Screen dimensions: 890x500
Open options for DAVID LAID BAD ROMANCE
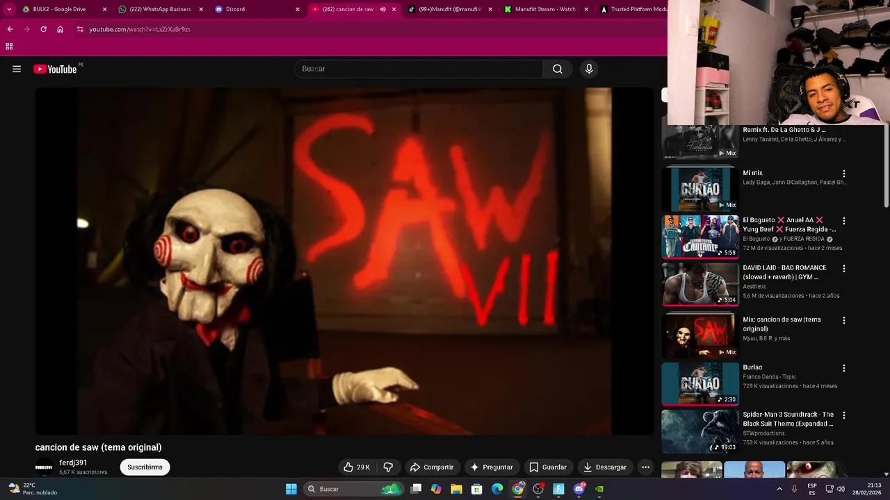coord(844,269)
